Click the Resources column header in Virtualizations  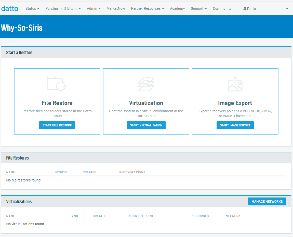[x=199, y=216]
